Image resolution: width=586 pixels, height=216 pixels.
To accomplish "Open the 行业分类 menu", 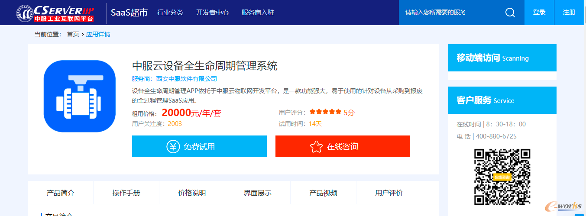I will pyautogui.click(x=170, y=13).
